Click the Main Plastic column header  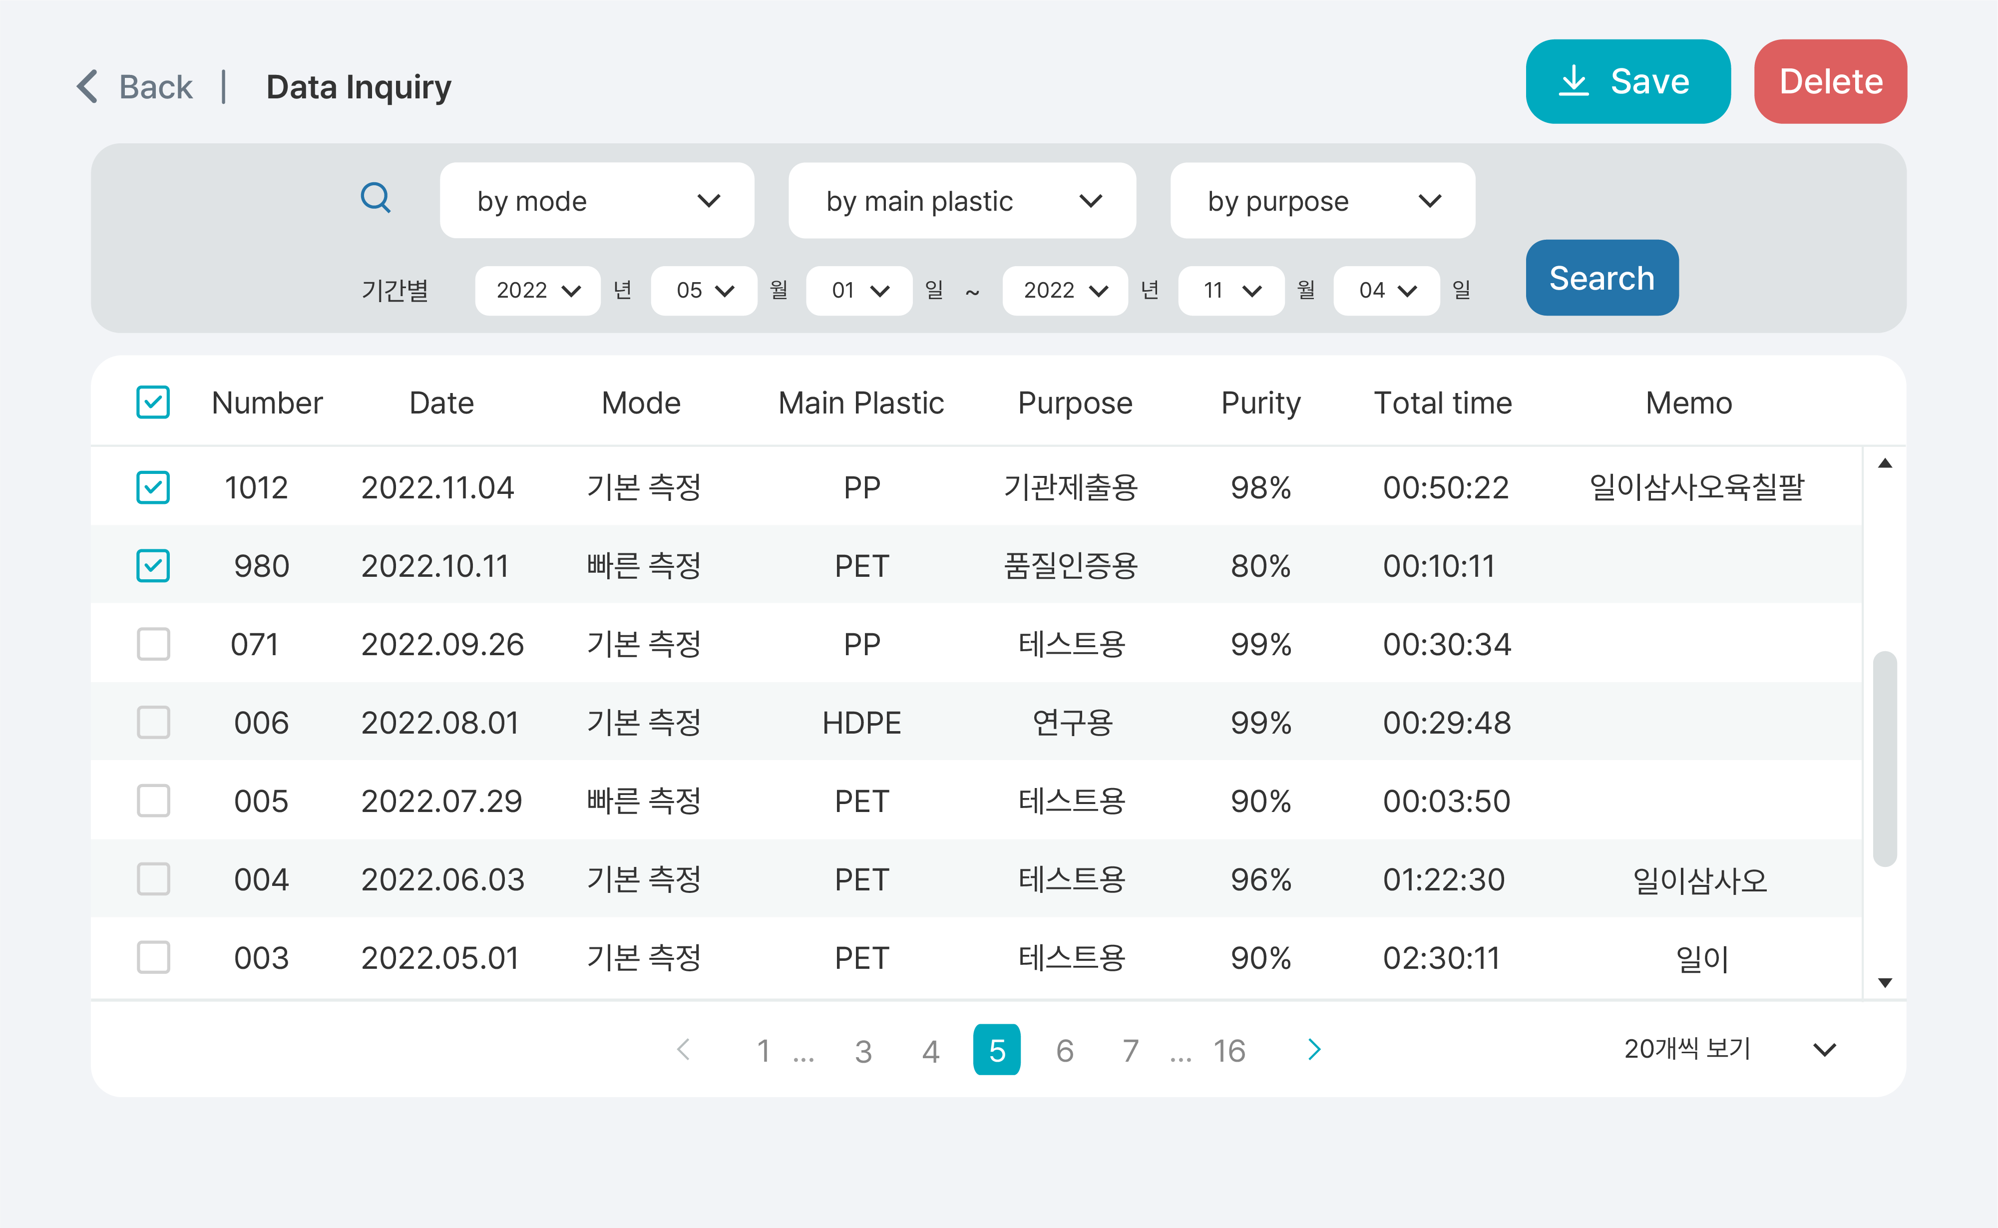[861, 403]
